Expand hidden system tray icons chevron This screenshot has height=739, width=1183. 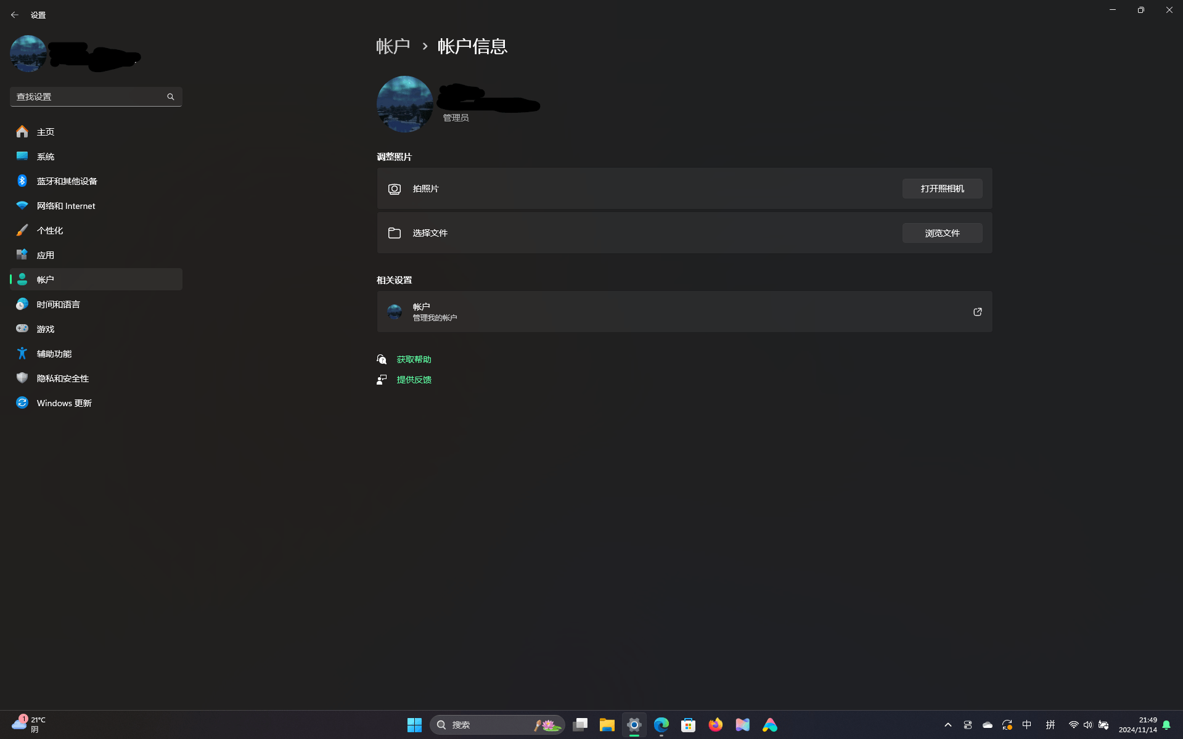coord(948,725)
